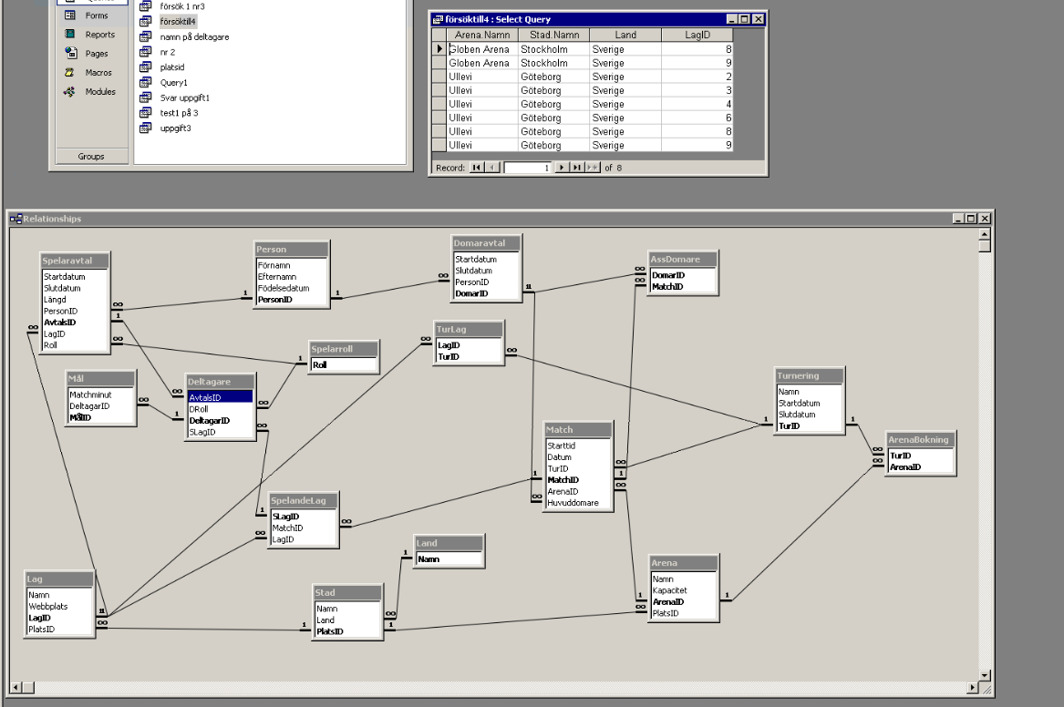Viewport: 1064px width, 707px height.
Task: Select the Lag table header
Action: point(59,579)
